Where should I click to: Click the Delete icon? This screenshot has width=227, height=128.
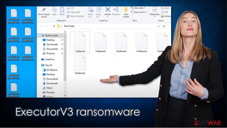[108, 10]
